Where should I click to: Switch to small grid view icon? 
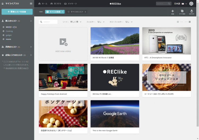178,22
